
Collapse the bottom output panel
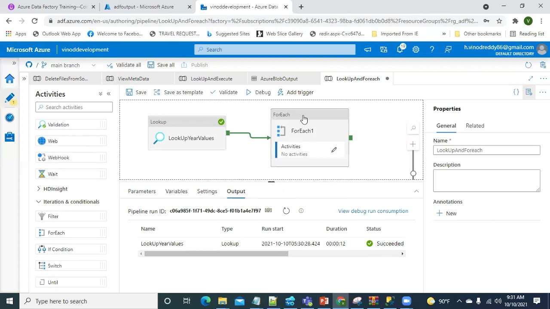click(416, 191)
